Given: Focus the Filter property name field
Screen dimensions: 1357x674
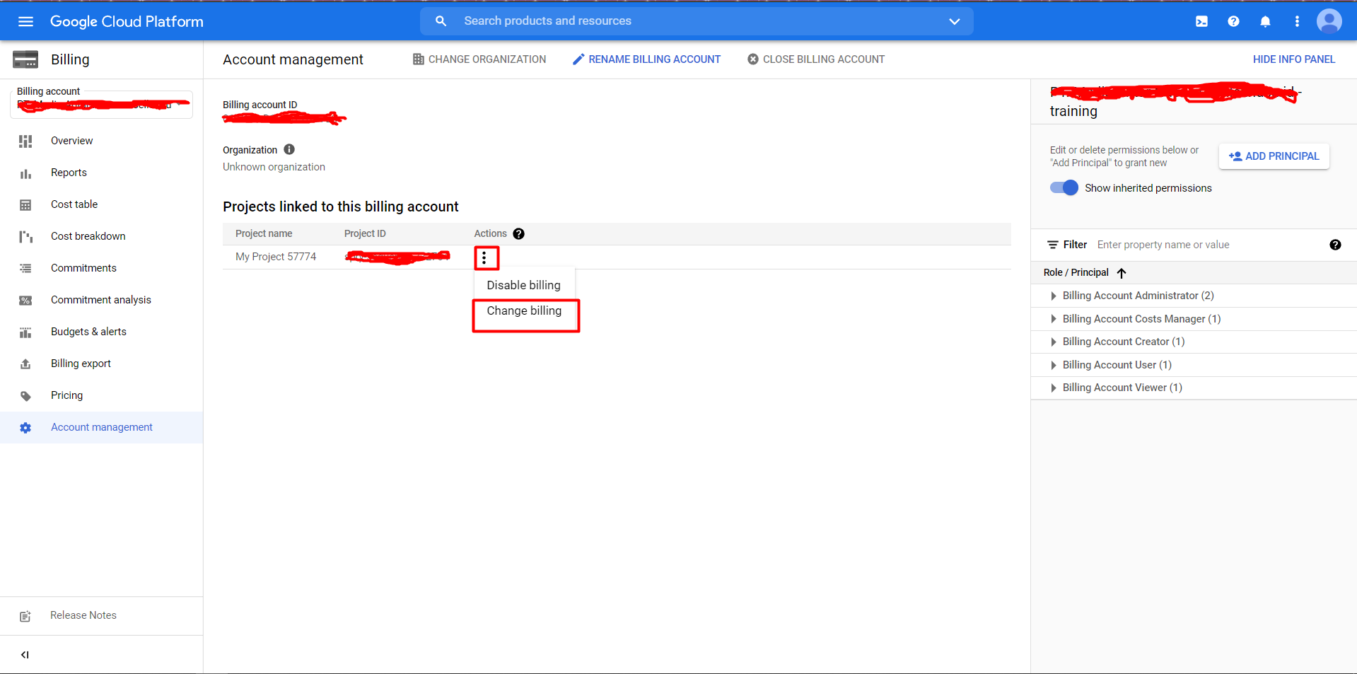Looking at the screenshot, I should coord(1208,245).
